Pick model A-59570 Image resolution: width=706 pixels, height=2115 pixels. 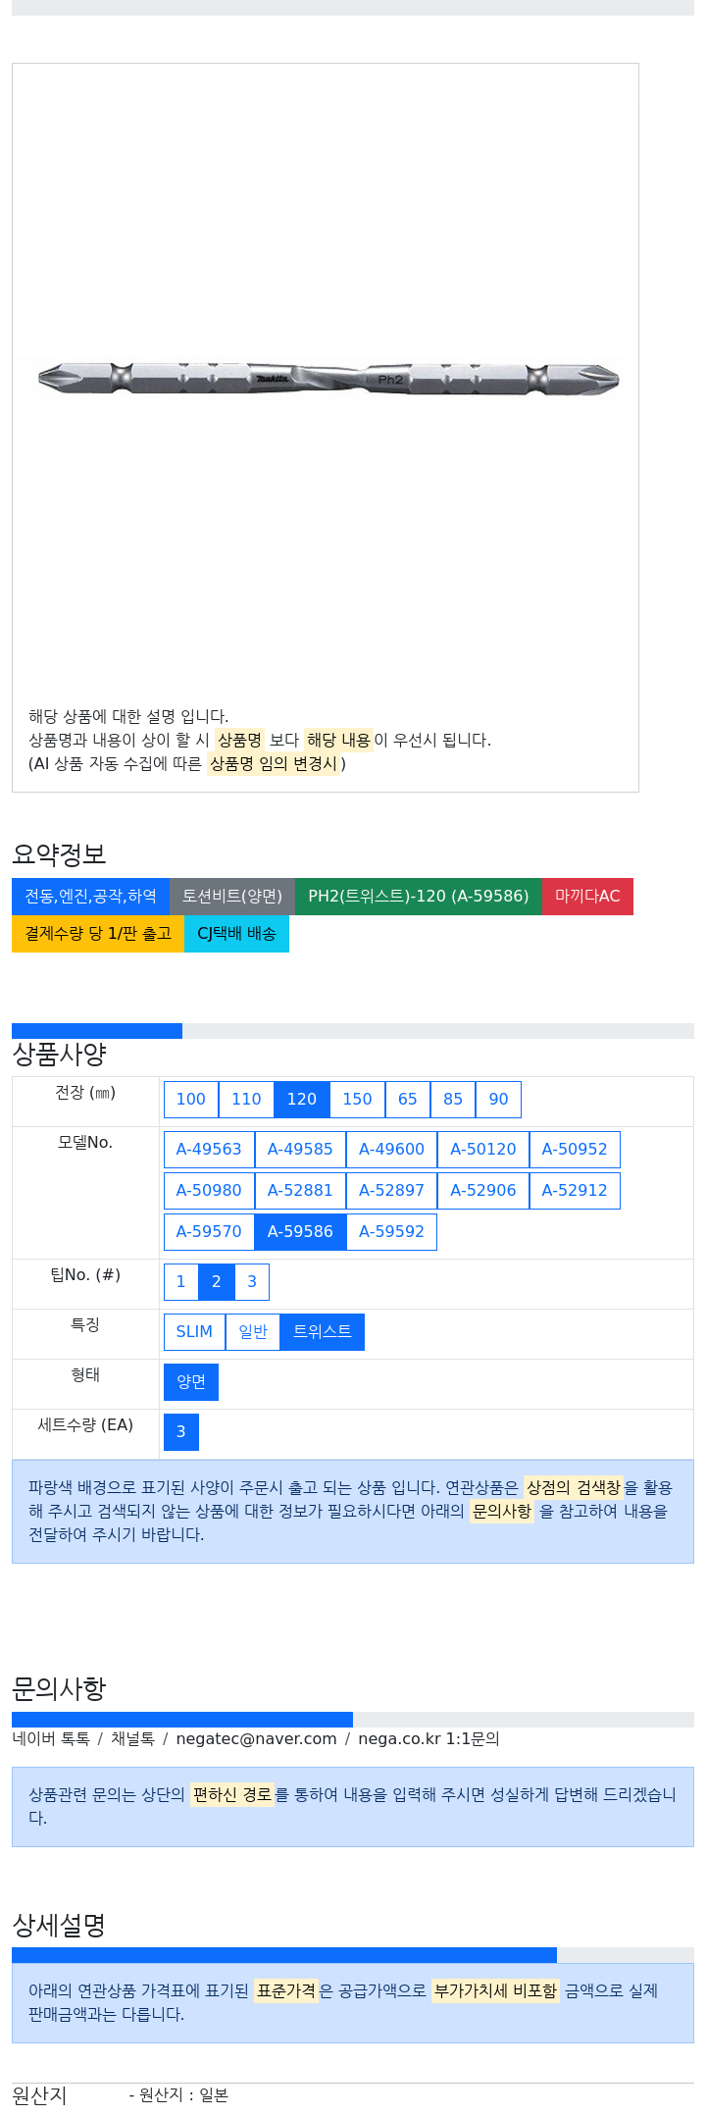(209, 1232)
